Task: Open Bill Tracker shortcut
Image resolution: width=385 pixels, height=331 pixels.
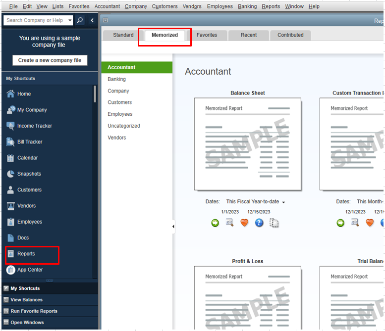Action: pyautogui.click(x=24, y=142)
